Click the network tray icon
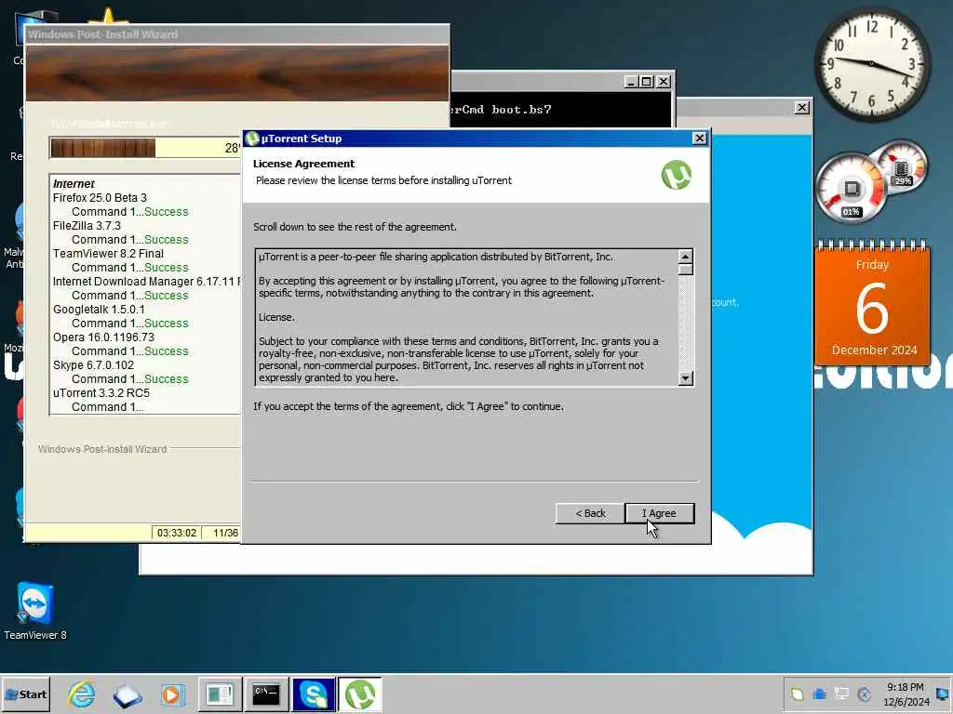This screenshot has width=953, height=714. tap(841, 694)
